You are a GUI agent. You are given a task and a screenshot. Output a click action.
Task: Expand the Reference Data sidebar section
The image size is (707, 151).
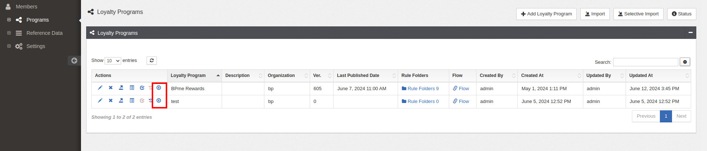pyautogui.click(x=9, y=33)
